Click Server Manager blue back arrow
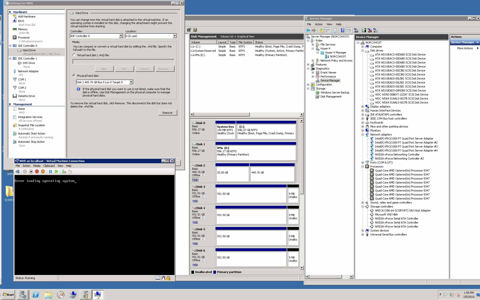Screen dimensions: 480x300 308,30
